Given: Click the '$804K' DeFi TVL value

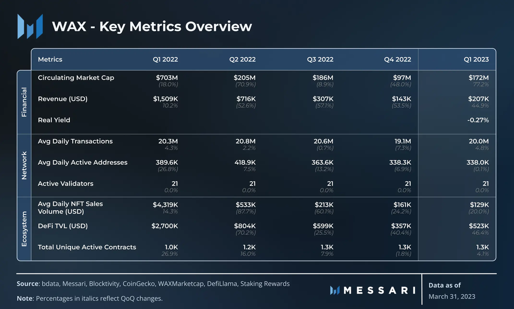Looking at the screenshot, I should point(245,226).
